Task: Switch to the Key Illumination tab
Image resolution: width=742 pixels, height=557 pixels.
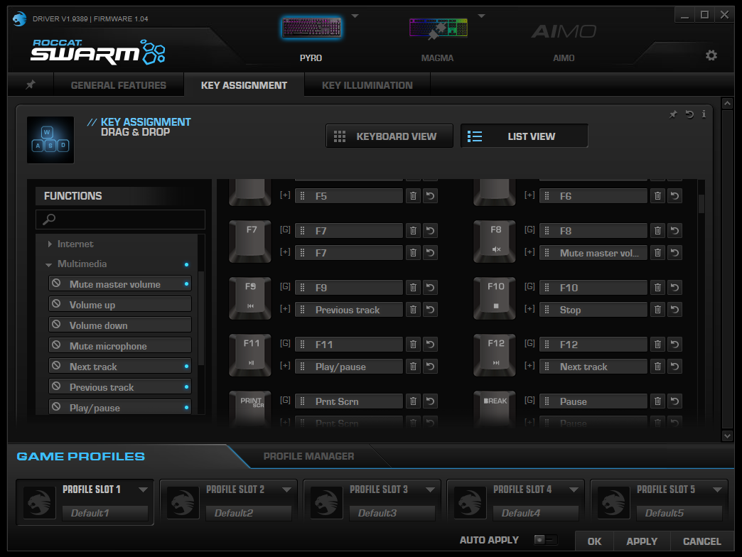Action: (367, 85)
